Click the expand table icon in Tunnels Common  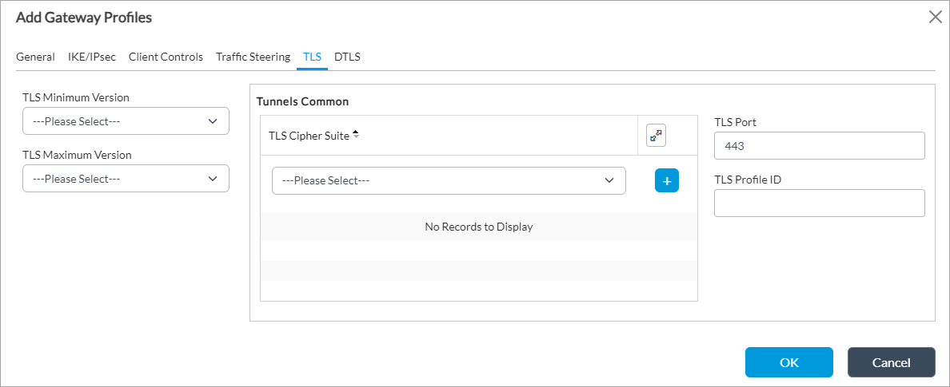[656, 136]
